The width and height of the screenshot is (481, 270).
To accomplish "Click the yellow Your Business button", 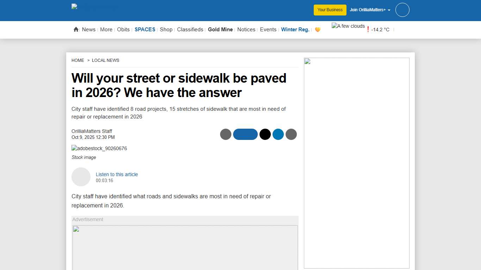I will (x=330, y=10).
